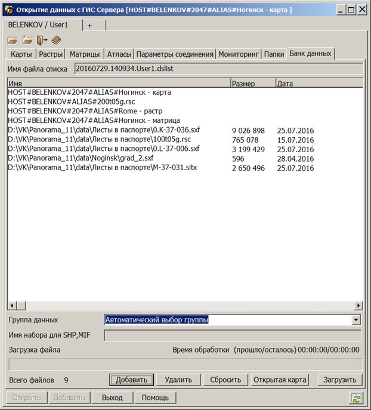
Task: Click the Имя набора для SHP,MIF field
Action: pyautogui.click(x=233, y=335)
